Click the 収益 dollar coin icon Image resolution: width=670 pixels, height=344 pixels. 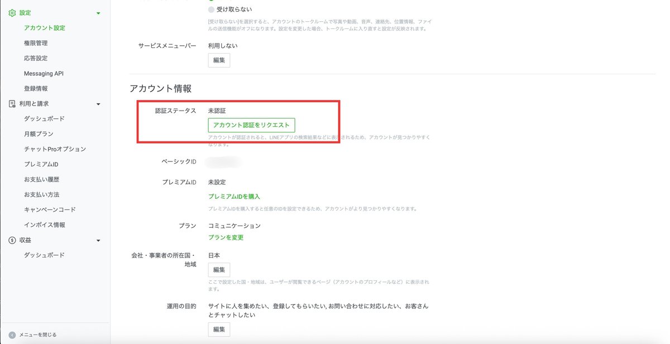pos(12,240)
